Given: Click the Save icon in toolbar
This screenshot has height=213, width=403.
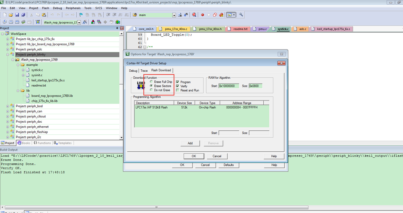Looking at the screenshot, I should tap(17, 15).
